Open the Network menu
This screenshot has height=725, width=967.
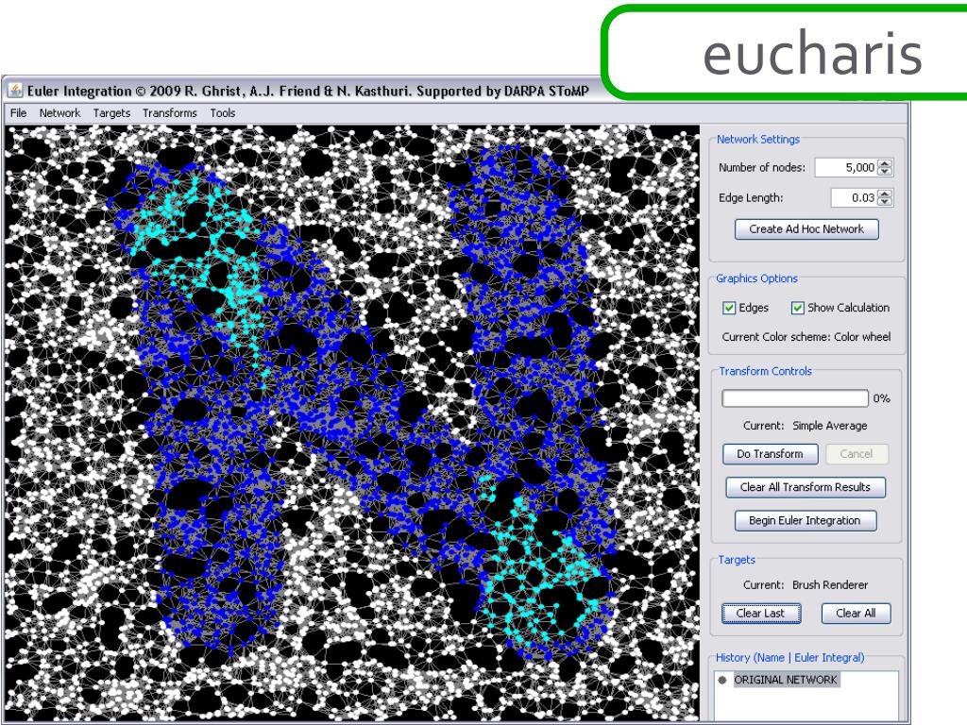click(x=59, y=113)
